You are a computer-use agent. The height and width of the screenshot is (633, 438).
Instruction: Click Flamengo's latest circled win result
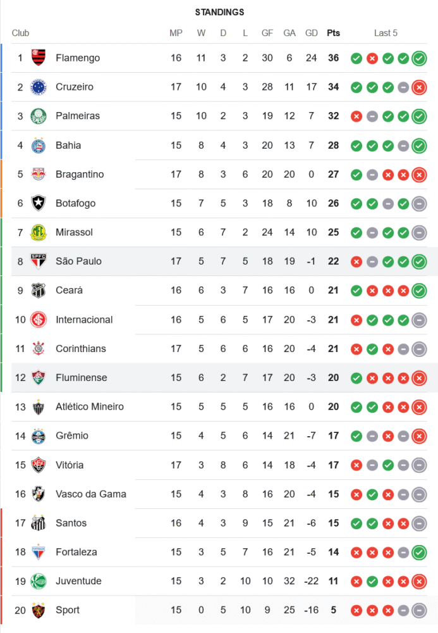click(x=418, y=58)
